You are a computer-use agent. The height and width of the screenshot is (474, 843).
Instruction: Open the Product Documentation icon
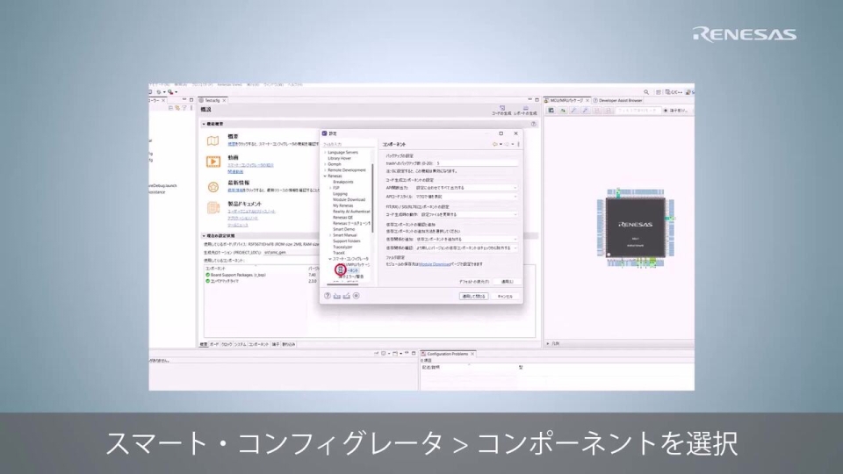coord(213,207)
